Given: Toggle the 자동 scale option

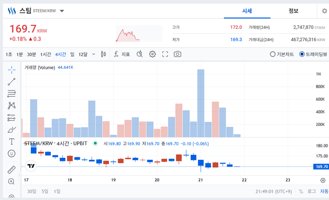Looking at the screenshot, I should (x=324, y=191).
